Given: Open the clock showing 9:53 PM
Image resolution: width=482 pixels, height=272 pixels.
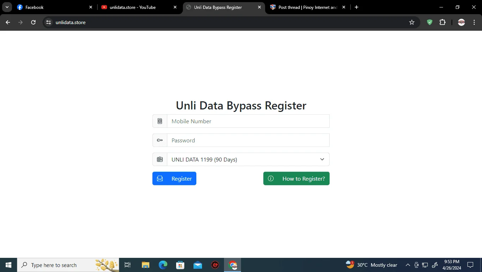Looking at the screenshot, I should tap(451, 265).
